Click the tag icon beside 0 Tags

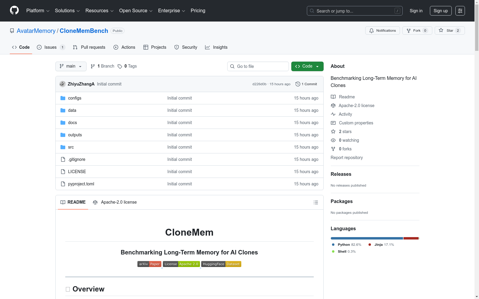click(x=120, y=66)
